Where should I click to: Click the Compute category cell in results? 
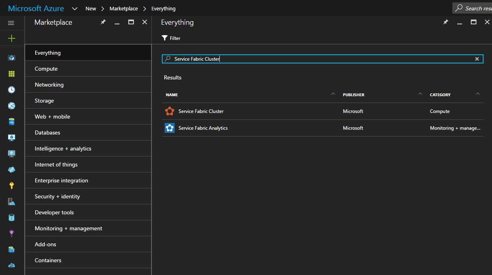tap(440, 111)
